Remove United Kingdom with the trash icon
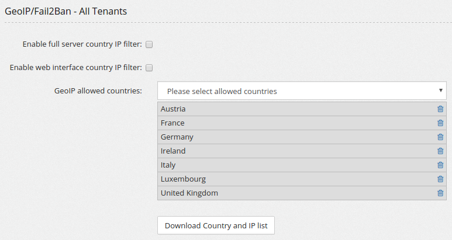The image size is (452, 240). point(440,193)
